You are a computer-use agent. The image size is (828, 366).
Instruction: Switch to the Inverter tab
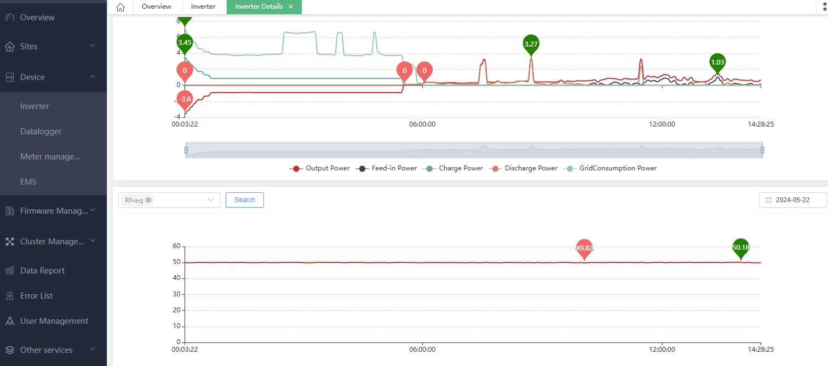coord(203,7)
